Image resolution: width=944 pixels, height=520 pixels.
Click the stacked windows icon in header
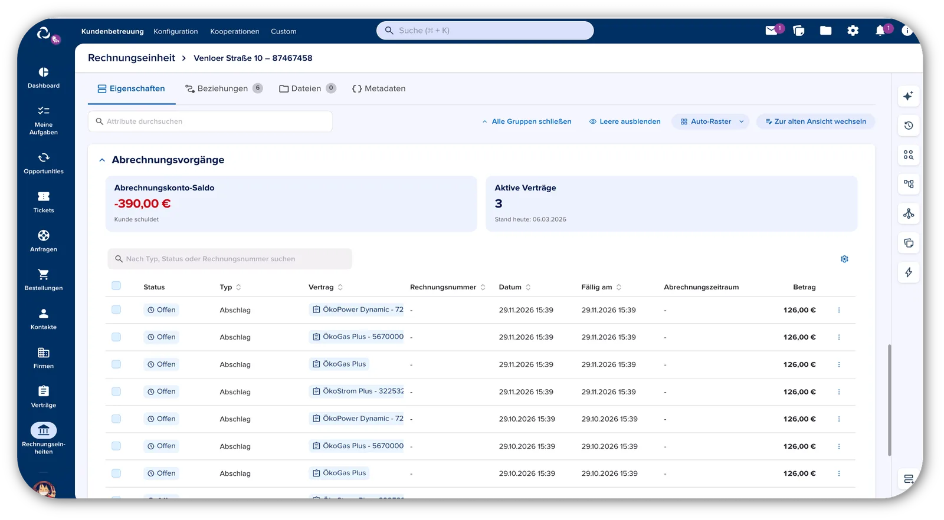pos(799,31)
